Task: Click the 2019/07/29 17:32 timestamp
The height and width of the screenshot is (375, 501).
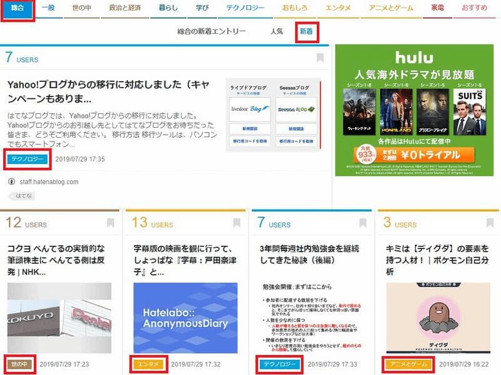Action: 196,364
